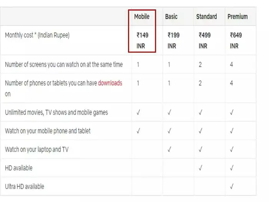Click Basic checkmark in laptop and TV row
Viewport: 269px width, 202px height.
(x=169, y=150)
